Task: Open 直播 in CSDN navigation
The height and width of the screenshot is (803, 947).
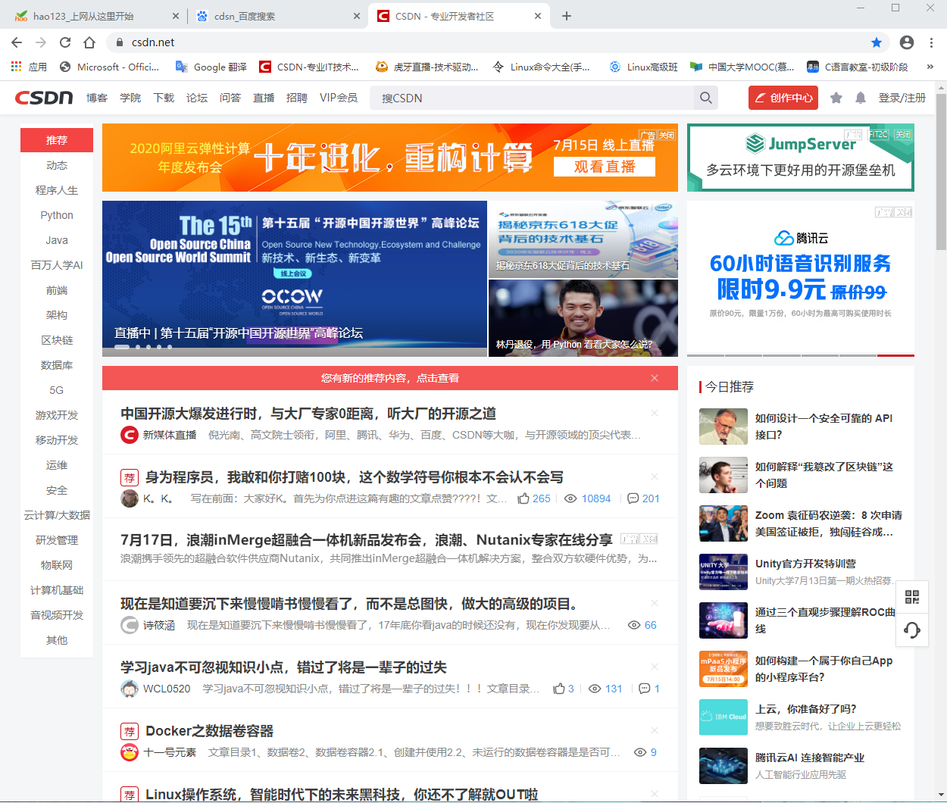Action: 264,98
